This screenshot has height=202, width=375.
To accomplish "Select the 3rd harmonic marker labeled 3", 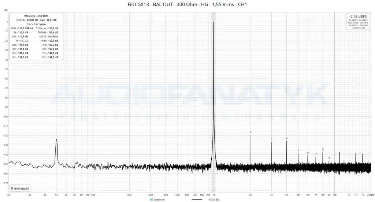I will 271,139.
